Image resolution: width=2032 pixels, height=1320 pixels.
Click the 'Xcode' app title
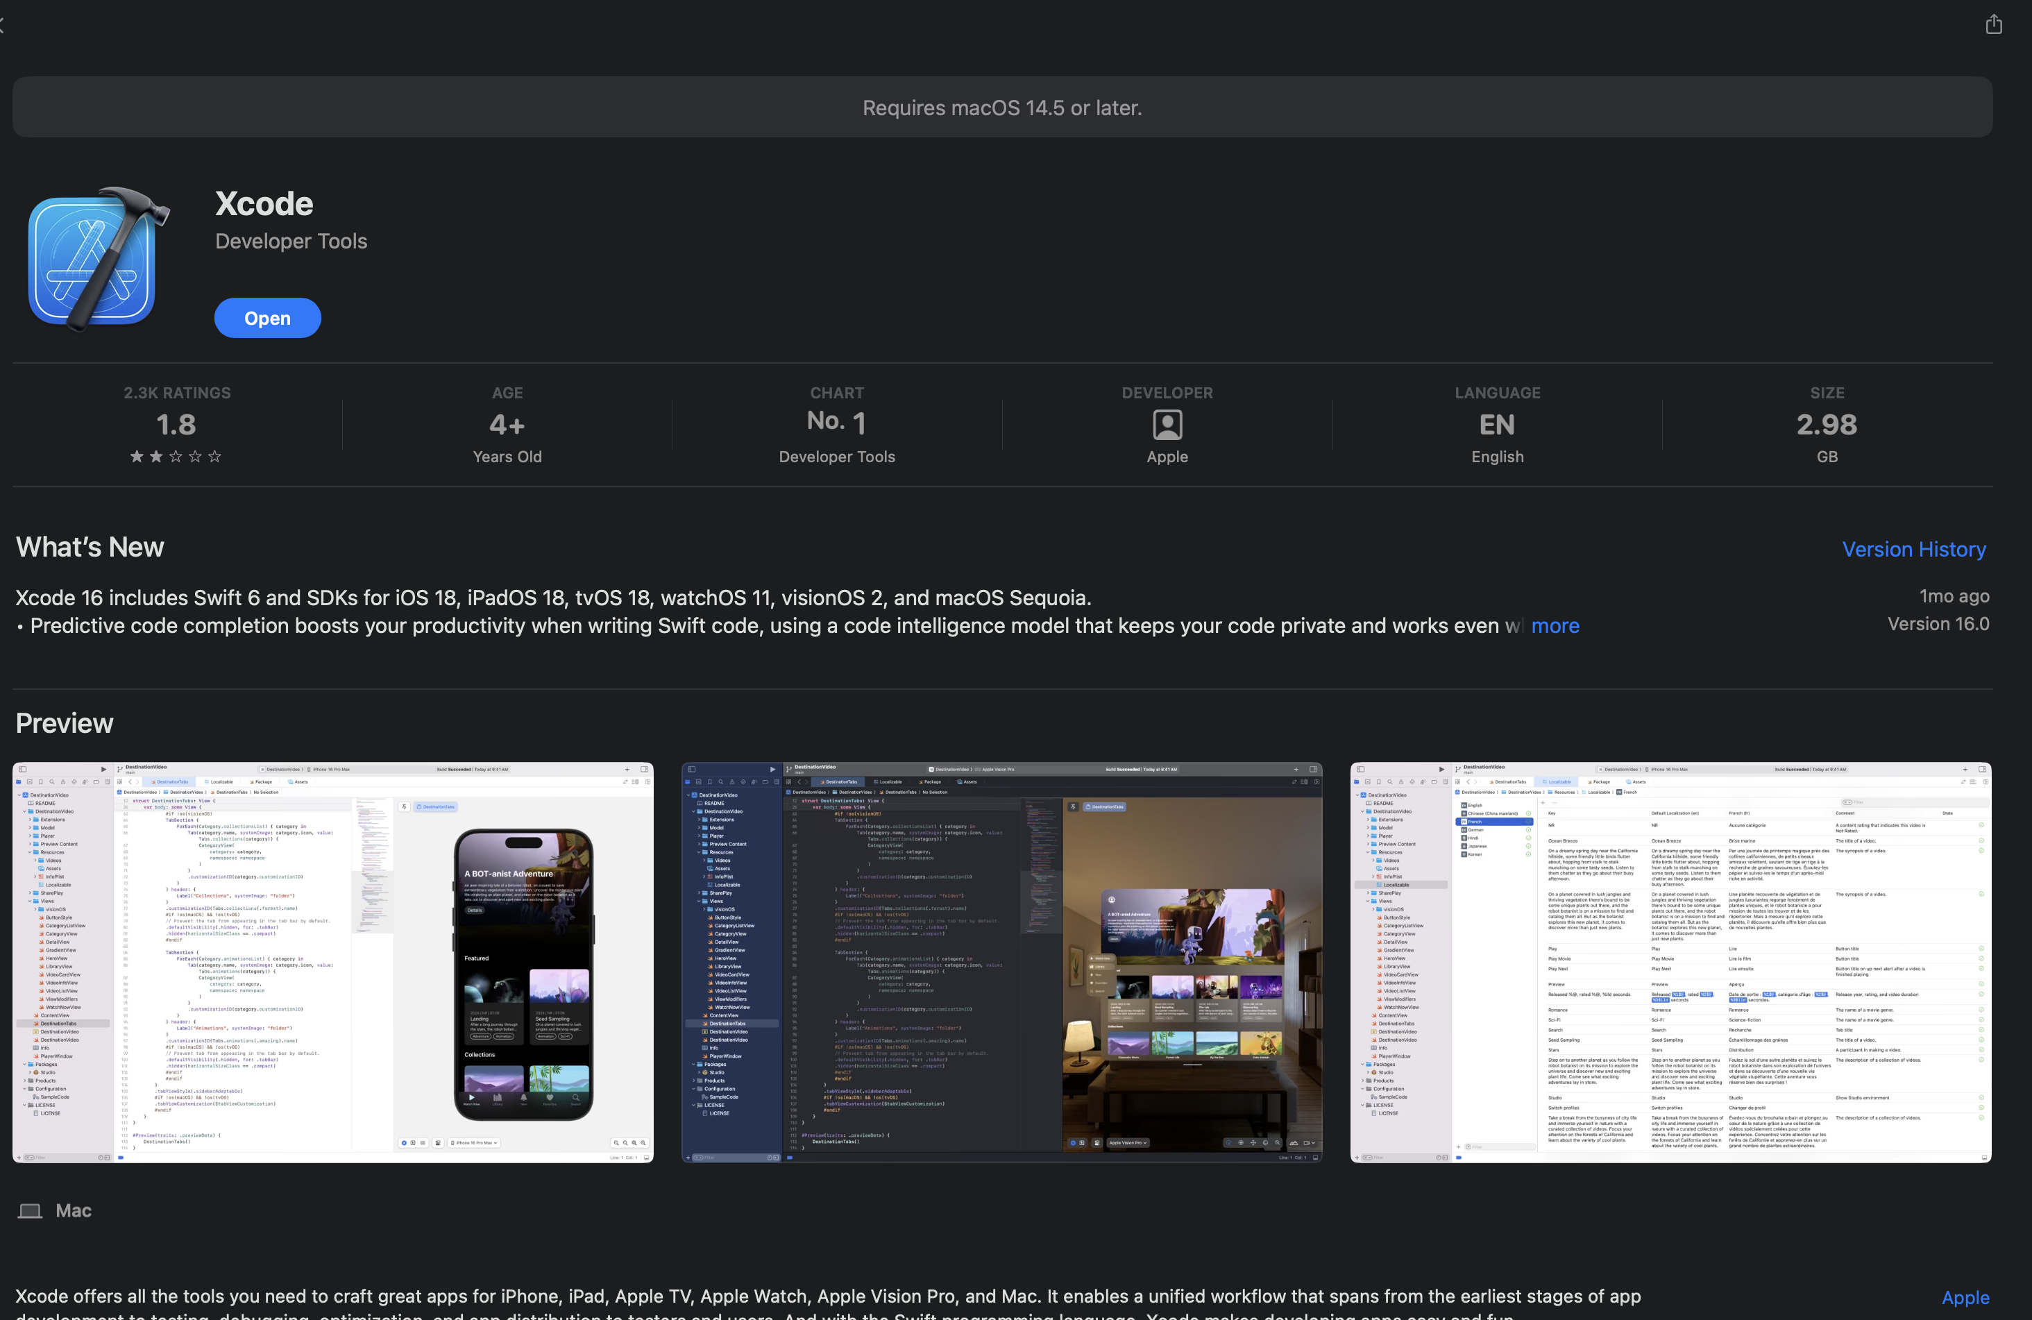click(x=264, y=203)
